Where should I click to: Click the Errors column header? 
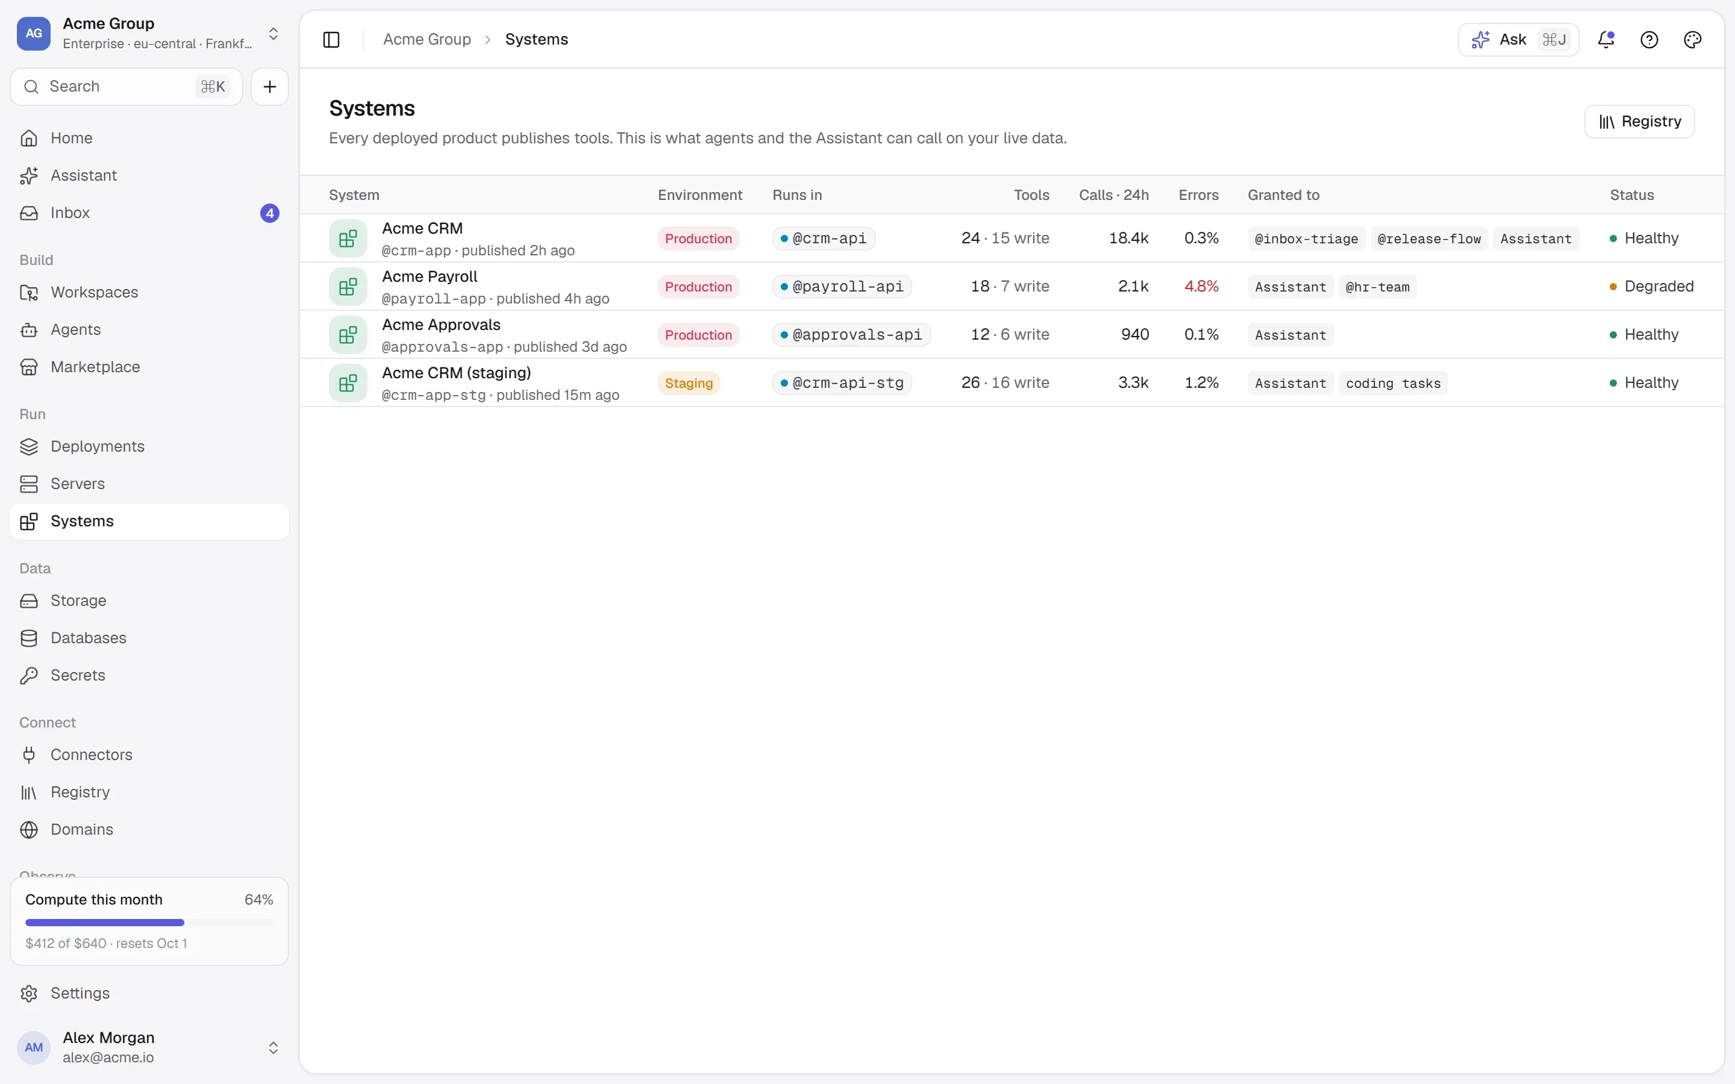1198,195
